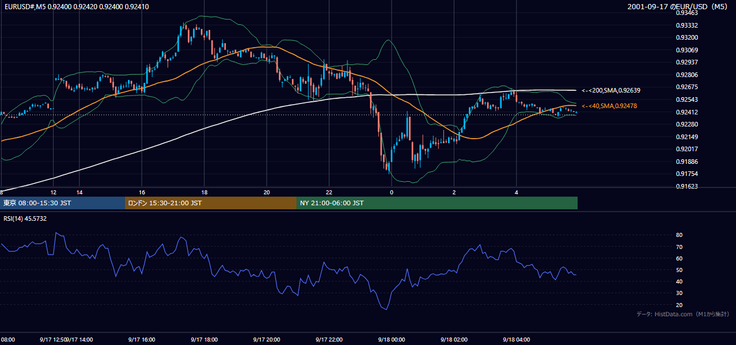Image resolution: width=736 pixels, height=345 pixels.
Task: Click the RSI(14) 45.5732 indicator label
Action: (25, 218)
